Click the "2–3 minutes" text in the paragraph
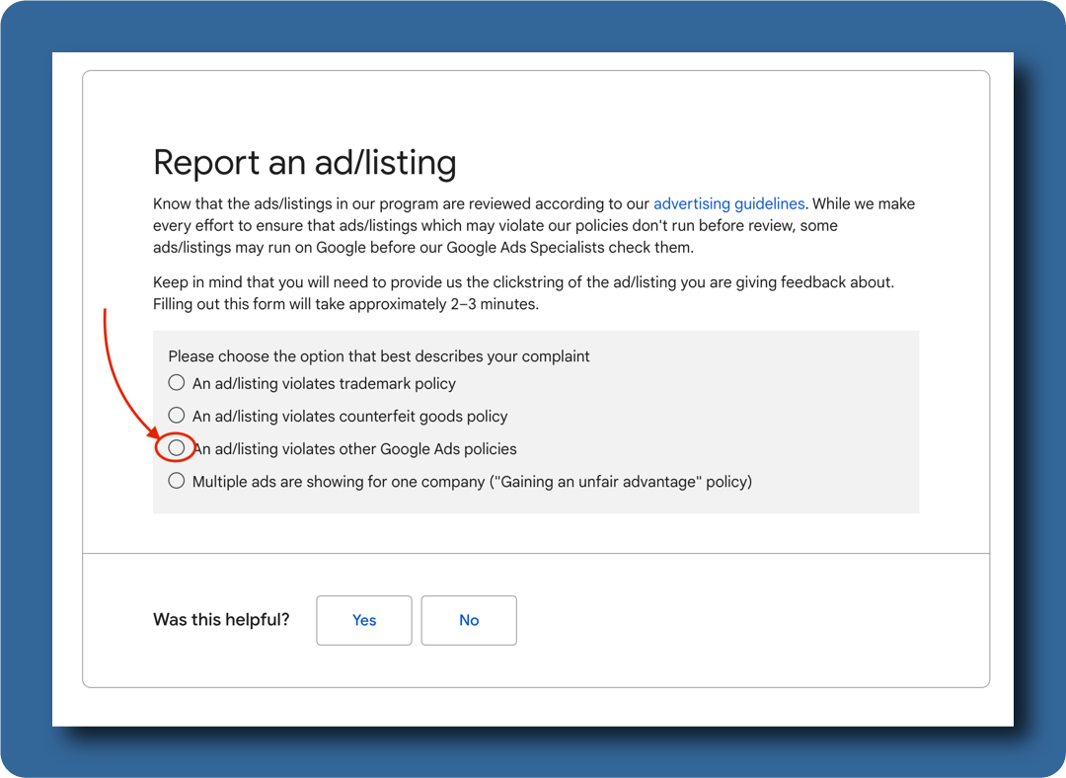Viewport: 1066px width, 778px height. click(x=494, y=305)
